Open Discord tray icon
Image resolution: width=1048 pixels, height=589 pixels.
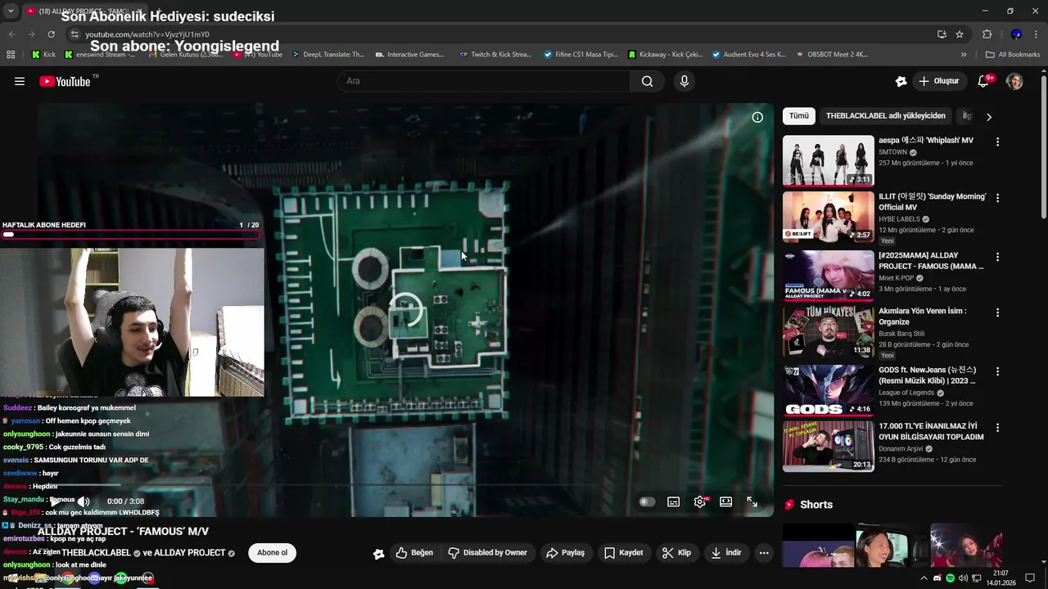(x=937, y=578)
